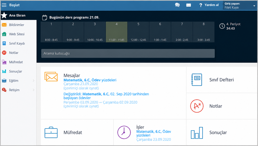Click the Yardım al help link
The height and width of the screenshot is (146, 258).
(x=209, y=5)
